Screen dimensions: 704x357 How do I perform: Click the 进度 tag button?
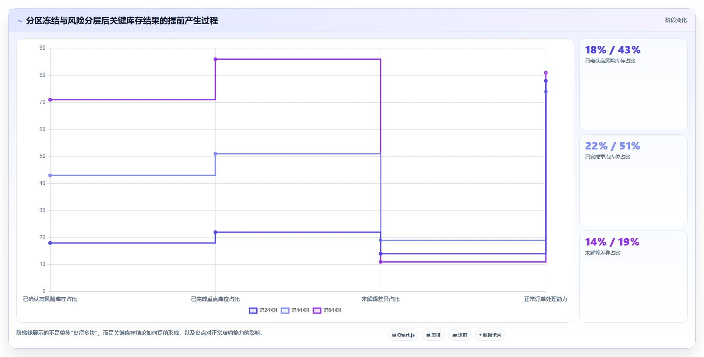tap(460, 335)
